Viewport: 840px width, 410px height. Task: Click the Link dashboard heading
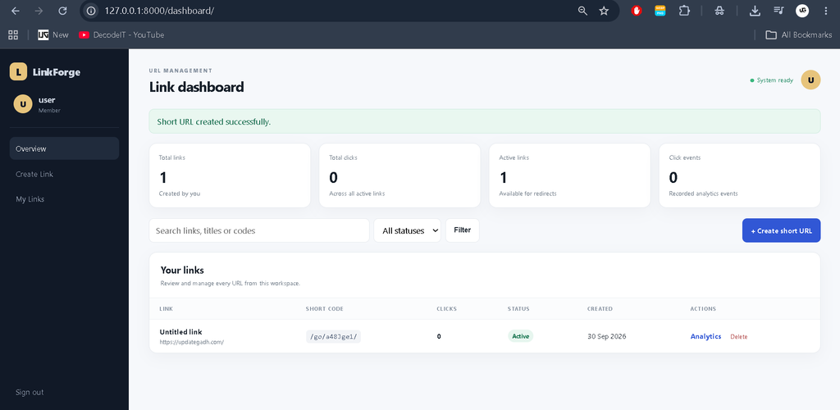coord(197,87)
